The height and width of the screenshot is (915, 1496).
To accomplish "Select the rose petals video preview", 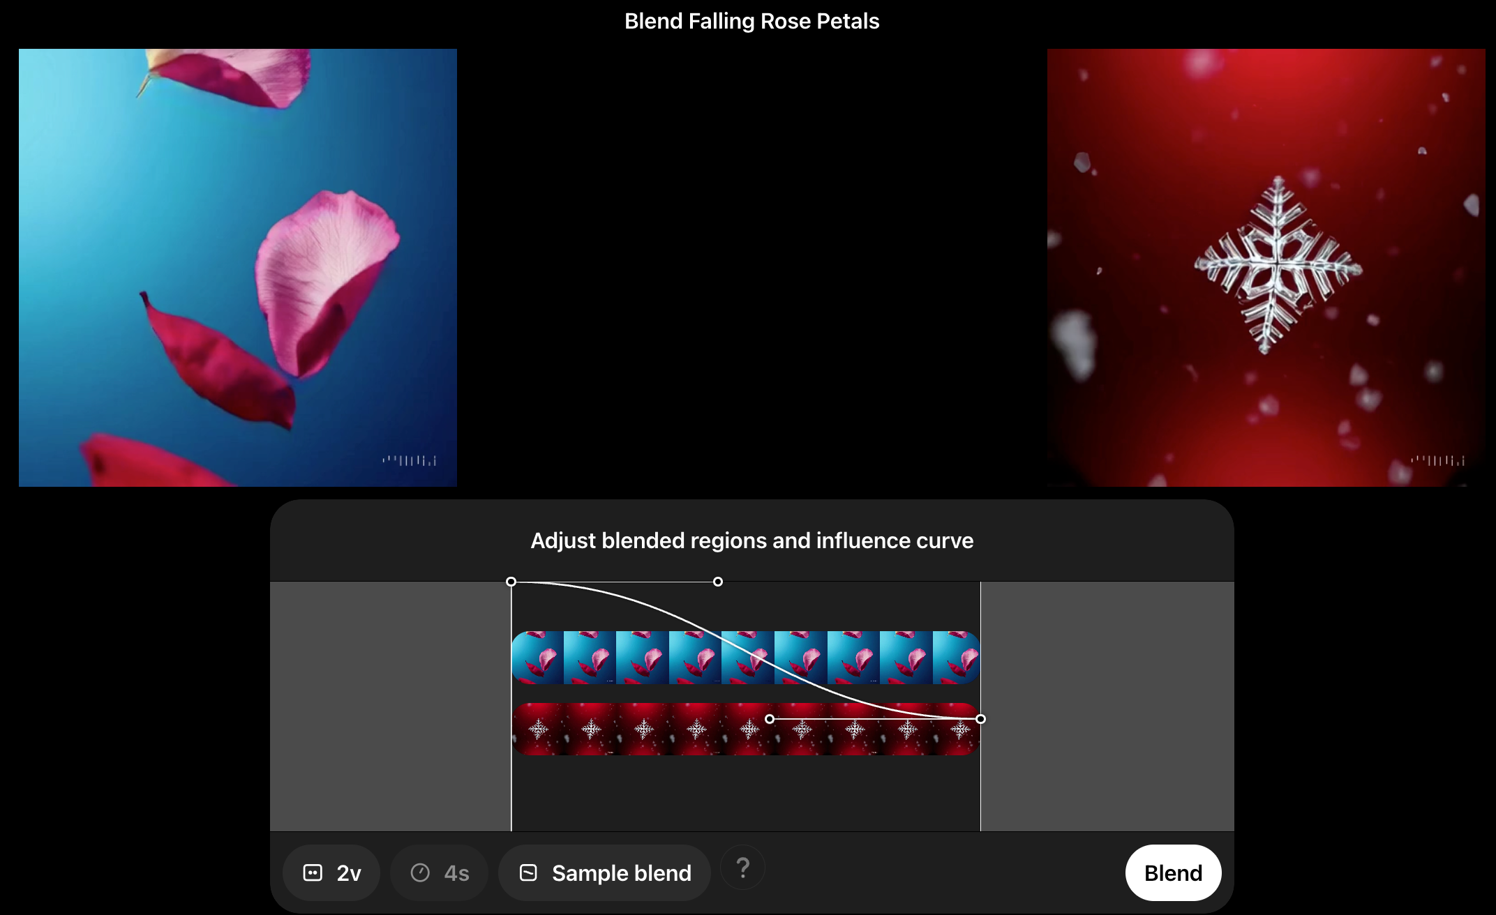I will (238, 268).
